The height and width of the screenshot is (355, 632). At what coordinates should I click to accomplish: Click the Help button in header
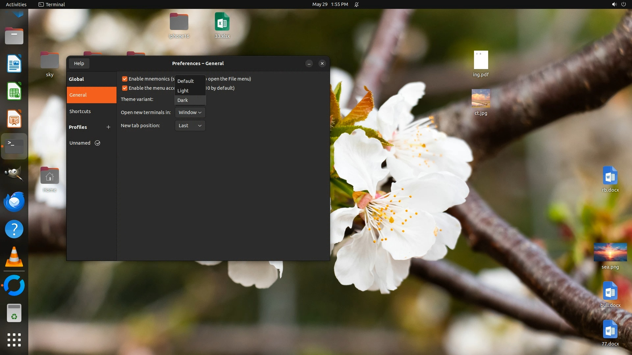click(79, 63)
